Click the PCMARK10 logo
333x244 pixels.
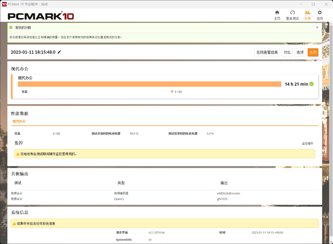(41, 16)
